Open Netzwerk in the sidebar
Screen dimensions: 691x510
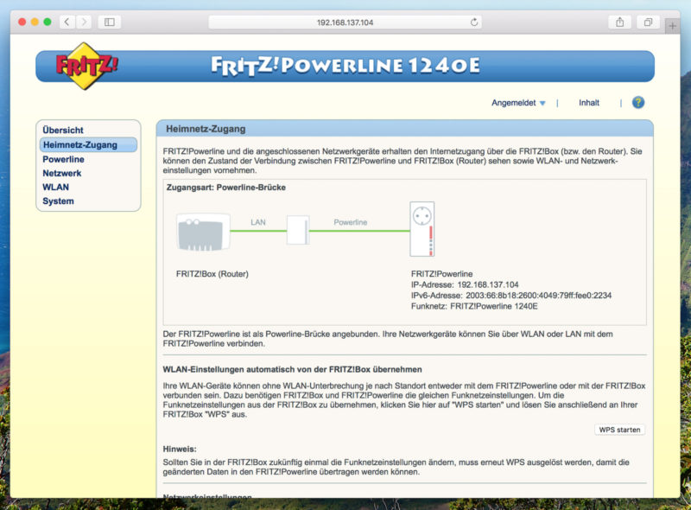coord(61,174)
